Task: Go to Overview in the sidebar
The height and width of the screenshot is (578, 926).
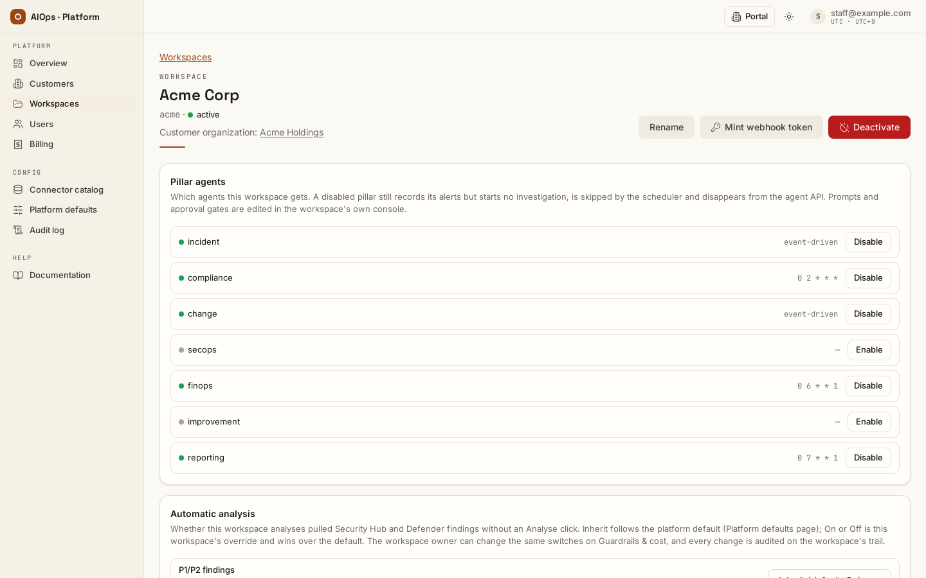Action: [x=72, y=64]
